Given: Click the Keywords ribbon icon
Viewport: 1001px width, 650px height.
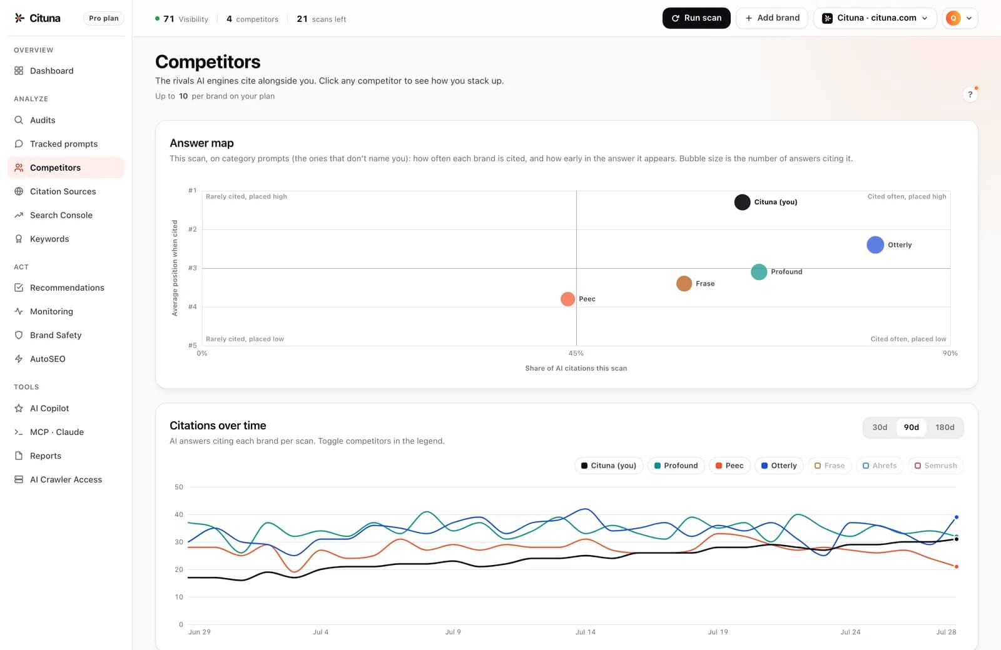Looking at the screenshot, I should click(x=19, y=239).
